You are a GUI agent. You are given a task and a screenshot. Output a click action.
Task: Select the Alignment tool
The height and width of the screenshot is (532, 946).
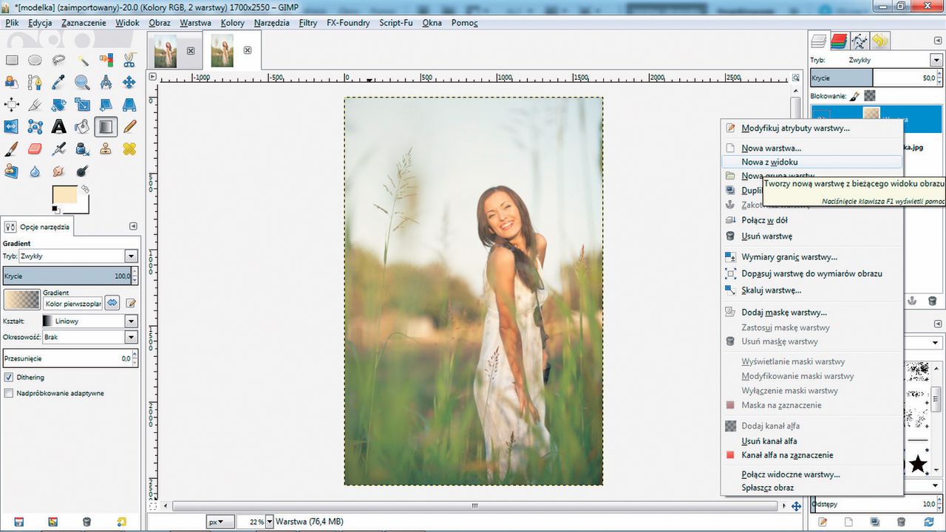tap(11, 104)
